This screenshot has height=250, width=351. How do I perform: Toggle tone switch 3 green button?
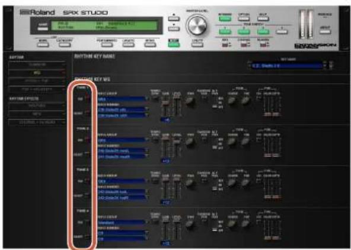point(263,32)
